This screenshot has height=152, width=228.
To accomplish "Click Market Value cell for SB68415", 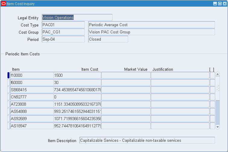I will (x=126, y=90).
